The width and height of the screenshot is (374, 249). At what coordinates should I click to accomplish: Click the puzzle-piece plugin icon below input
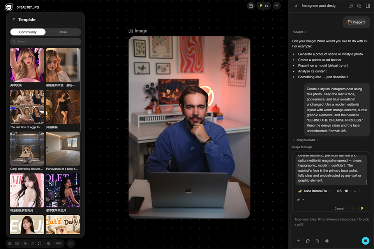[x=317, y=241]
